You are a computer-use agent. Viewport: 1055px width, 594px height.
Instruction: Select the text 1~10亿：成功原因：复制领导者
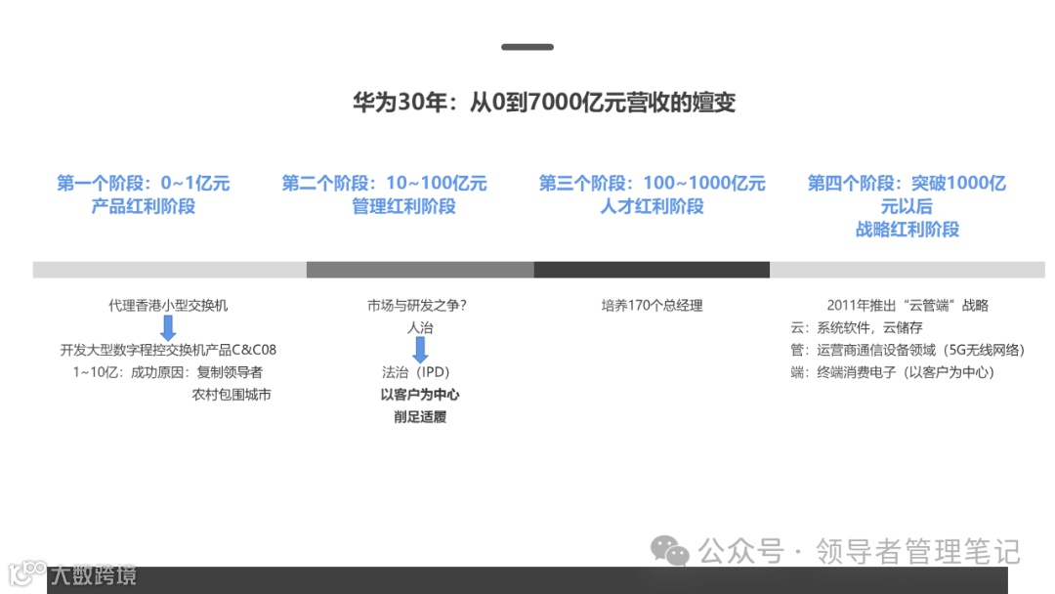168,372
